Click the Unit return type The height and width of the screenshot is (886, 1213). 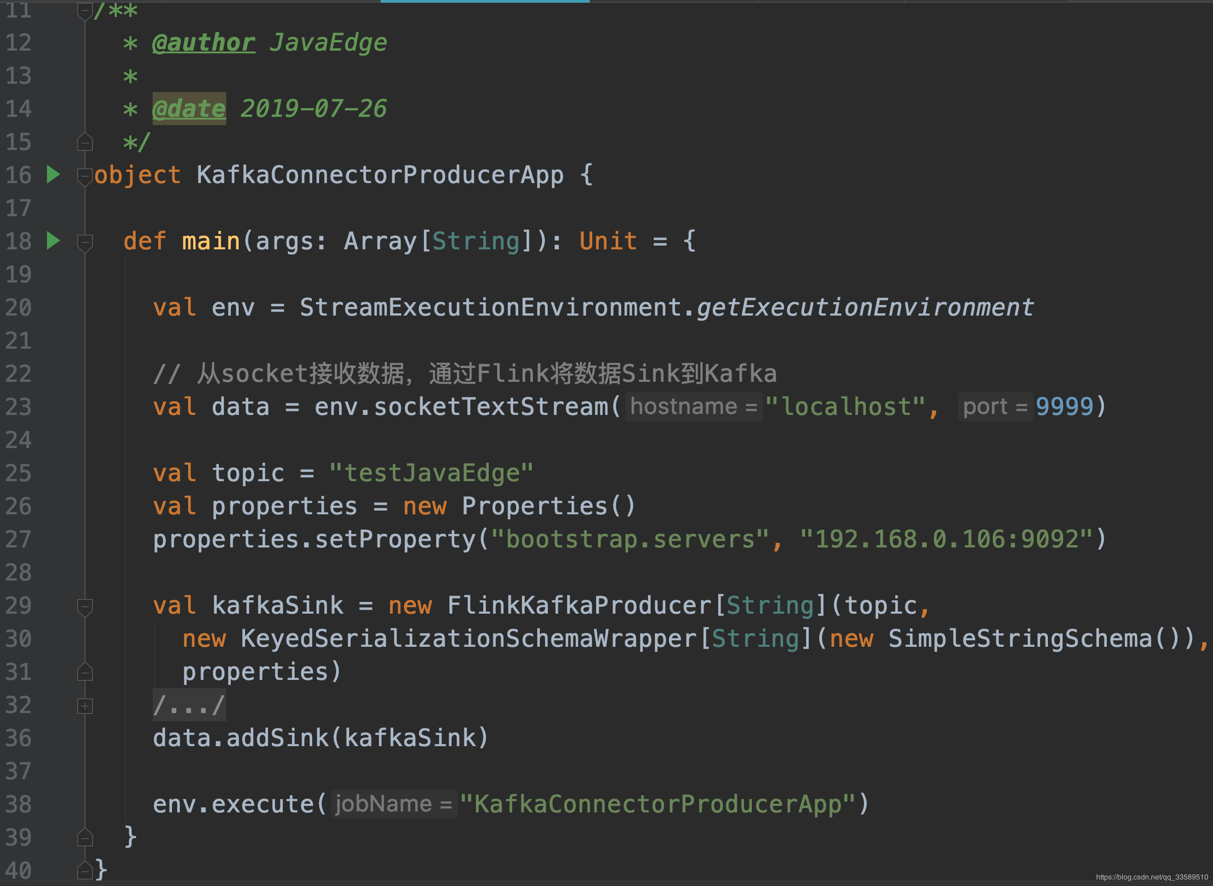tap(608, 241)
